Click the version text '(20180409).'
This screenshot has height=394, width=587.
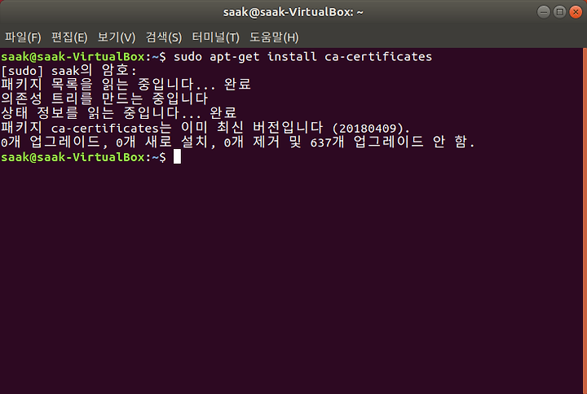point(371,129)
